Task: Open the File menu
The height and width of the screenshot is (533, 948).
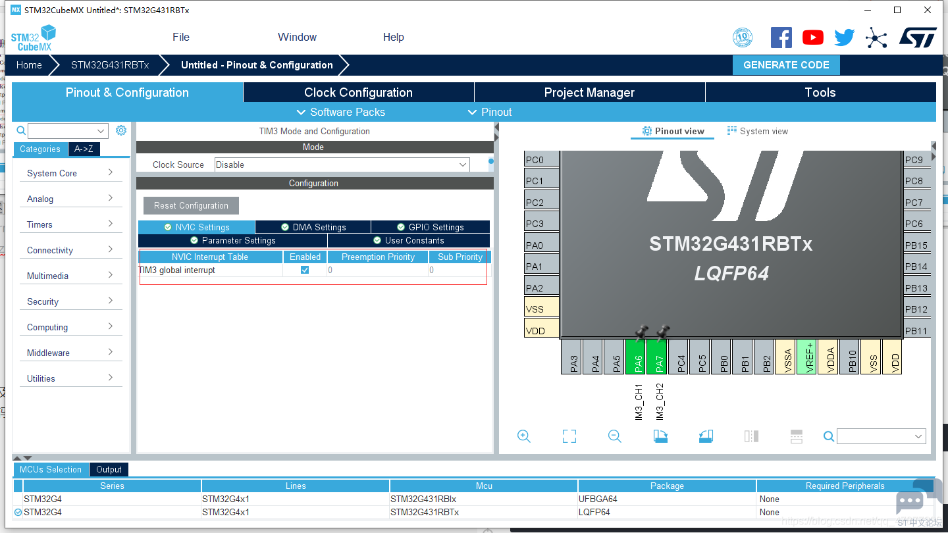Action: point(181,38)
